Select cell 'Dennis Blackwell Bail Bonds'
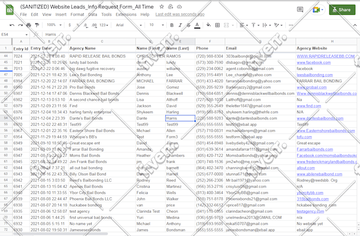The height and width of the screenshot is (236, 360). click(102, 93)
